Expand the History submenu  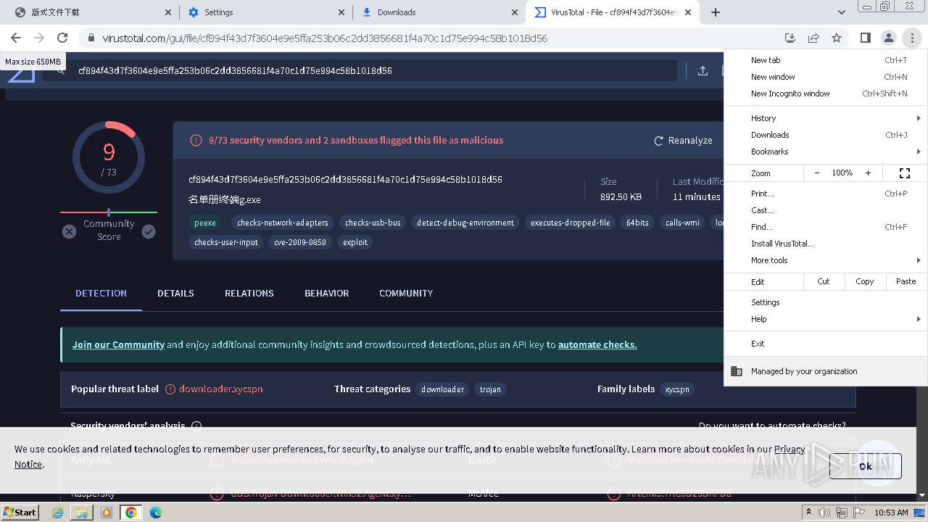point(826,118)
